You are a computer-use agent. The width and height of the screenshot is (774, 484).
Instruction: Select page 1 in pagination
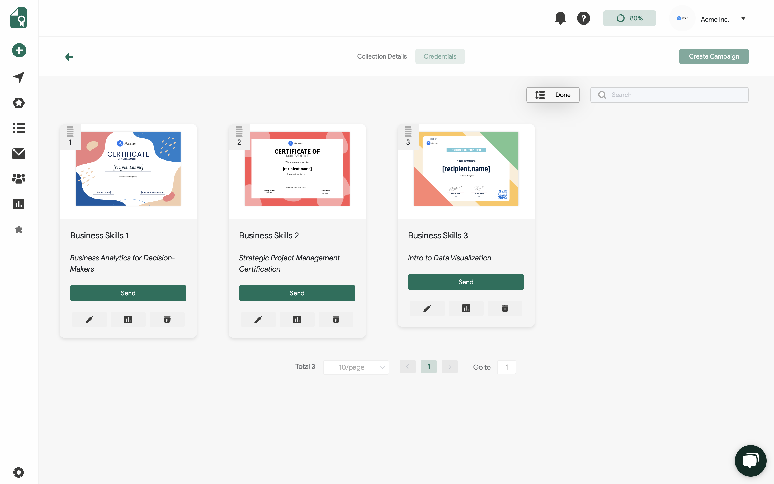point(428,367)
